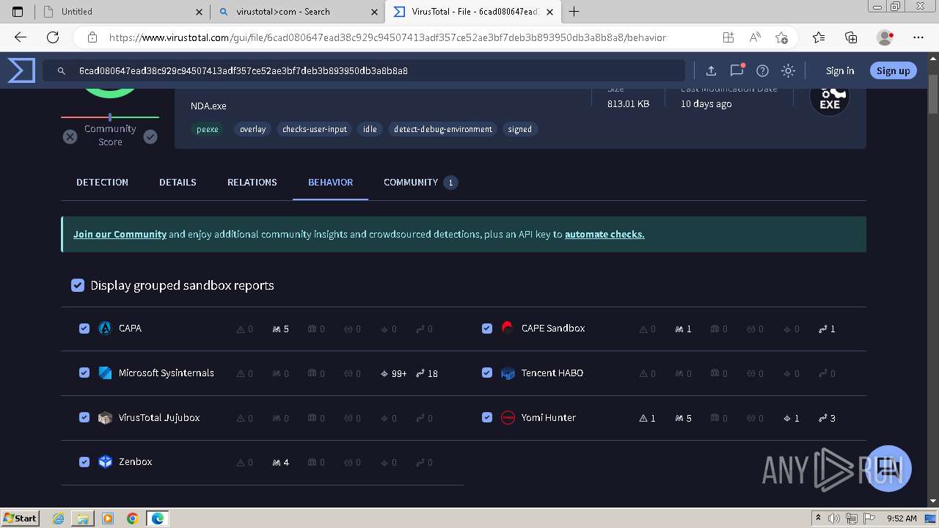Click the browser back arrow
The height and width of the screenshot is (528, 939).
coord(21,37)
